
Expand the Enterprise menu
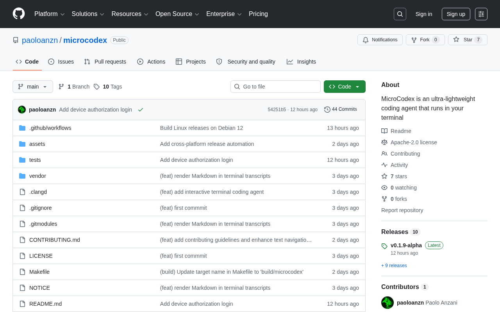[x=224, y=14]
